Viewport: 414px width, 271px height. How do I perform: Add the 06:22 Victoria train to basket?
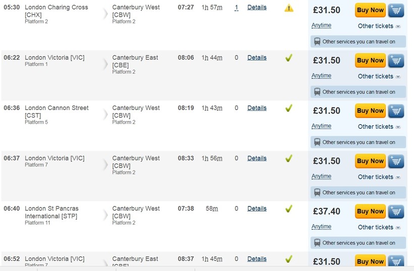(396, 61)
